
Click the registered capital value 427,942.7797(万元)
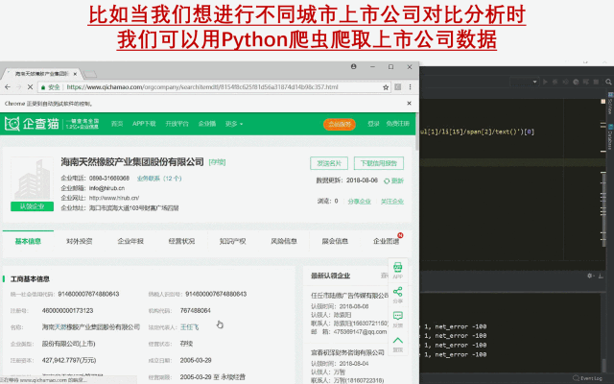(69, 360)
